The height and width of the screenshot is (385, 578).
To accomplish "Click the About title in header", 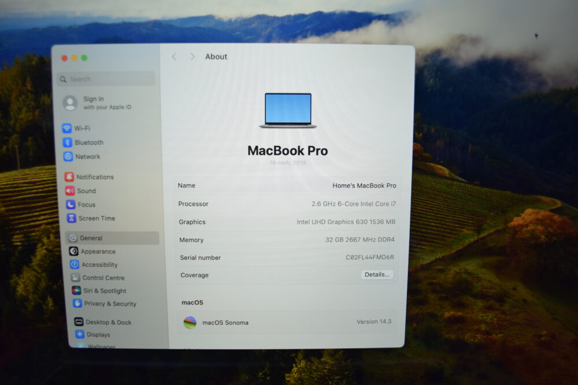I will pos(216,57).
